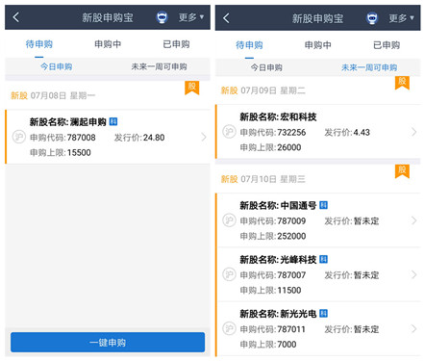Tap the 沪 market icon beside 中国通号
The image size is (425, 361).
tap(229, 220)
